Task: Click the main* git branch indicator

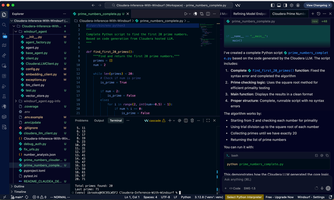Action: coord(16,197)
